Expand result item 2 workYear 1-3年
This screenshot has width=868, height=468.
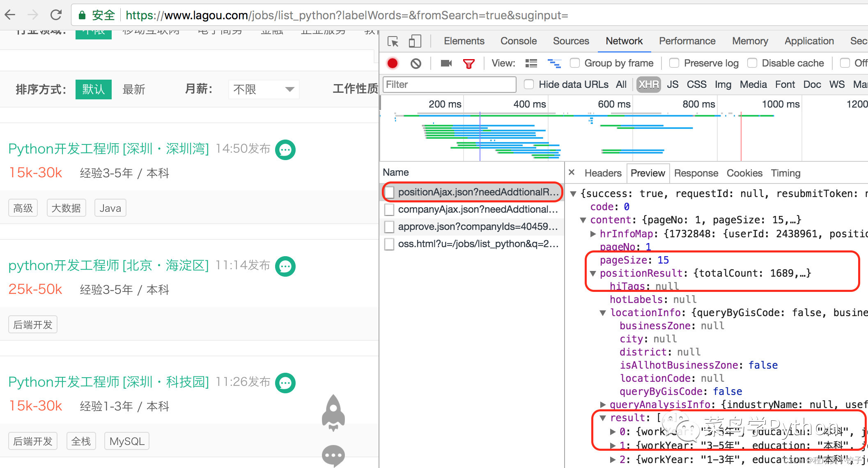tap(613, 459)
